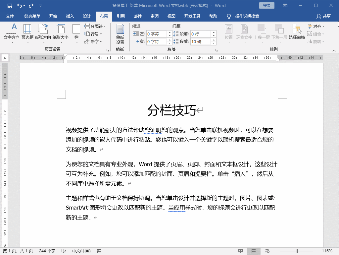339x255 pixels.
Task: Switch to the 引用 tab
Action: click(x=121, y=16)
